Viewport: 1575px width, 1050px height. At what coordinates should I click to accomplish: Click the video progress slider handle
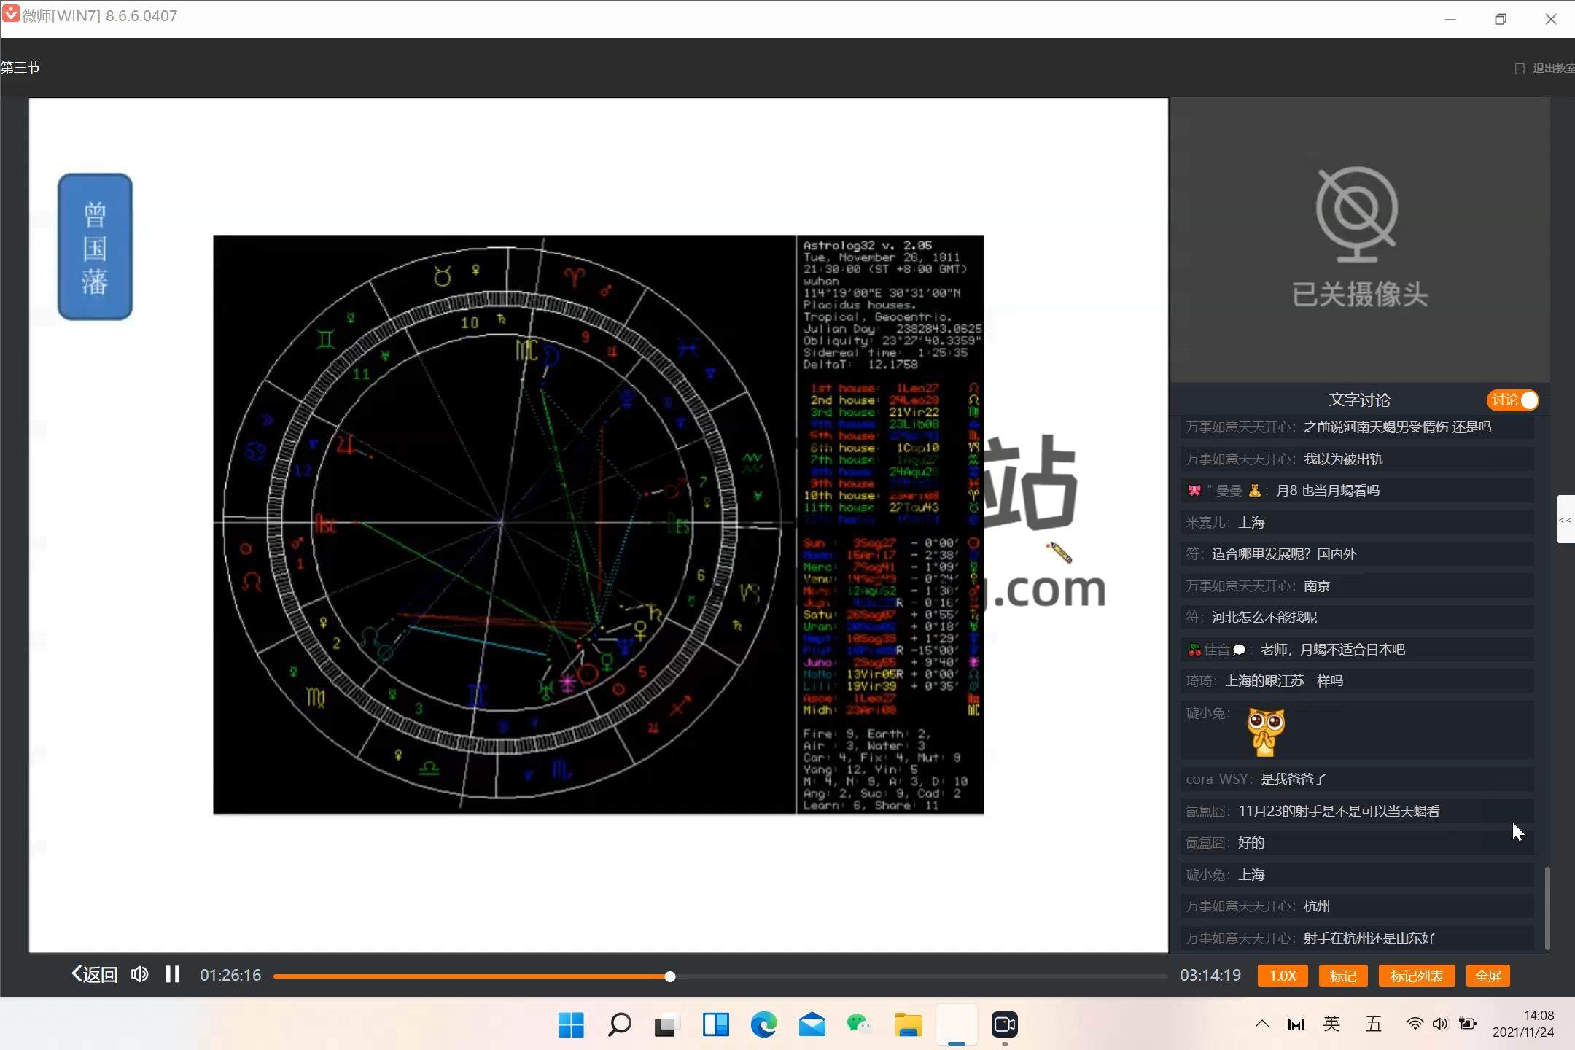pos(669,976)
